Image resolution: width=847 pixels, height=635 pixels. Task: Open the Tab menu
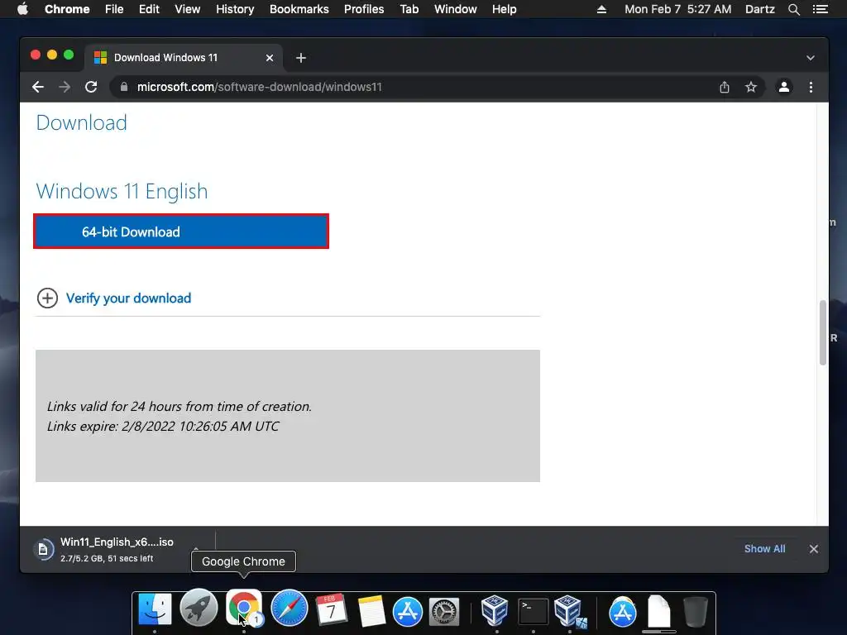[x=409, y=9]
